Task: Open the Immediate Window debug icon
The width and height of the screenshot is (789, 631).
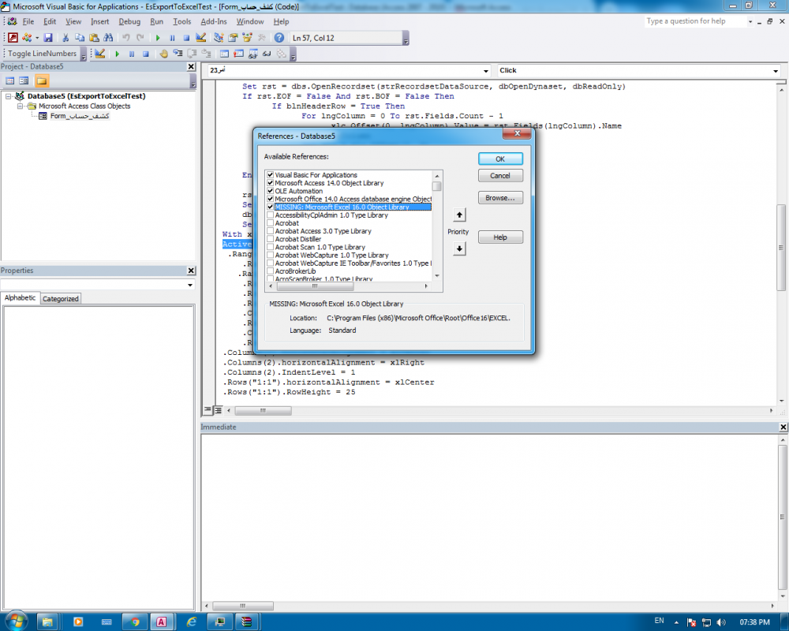Action: [238, 54]
